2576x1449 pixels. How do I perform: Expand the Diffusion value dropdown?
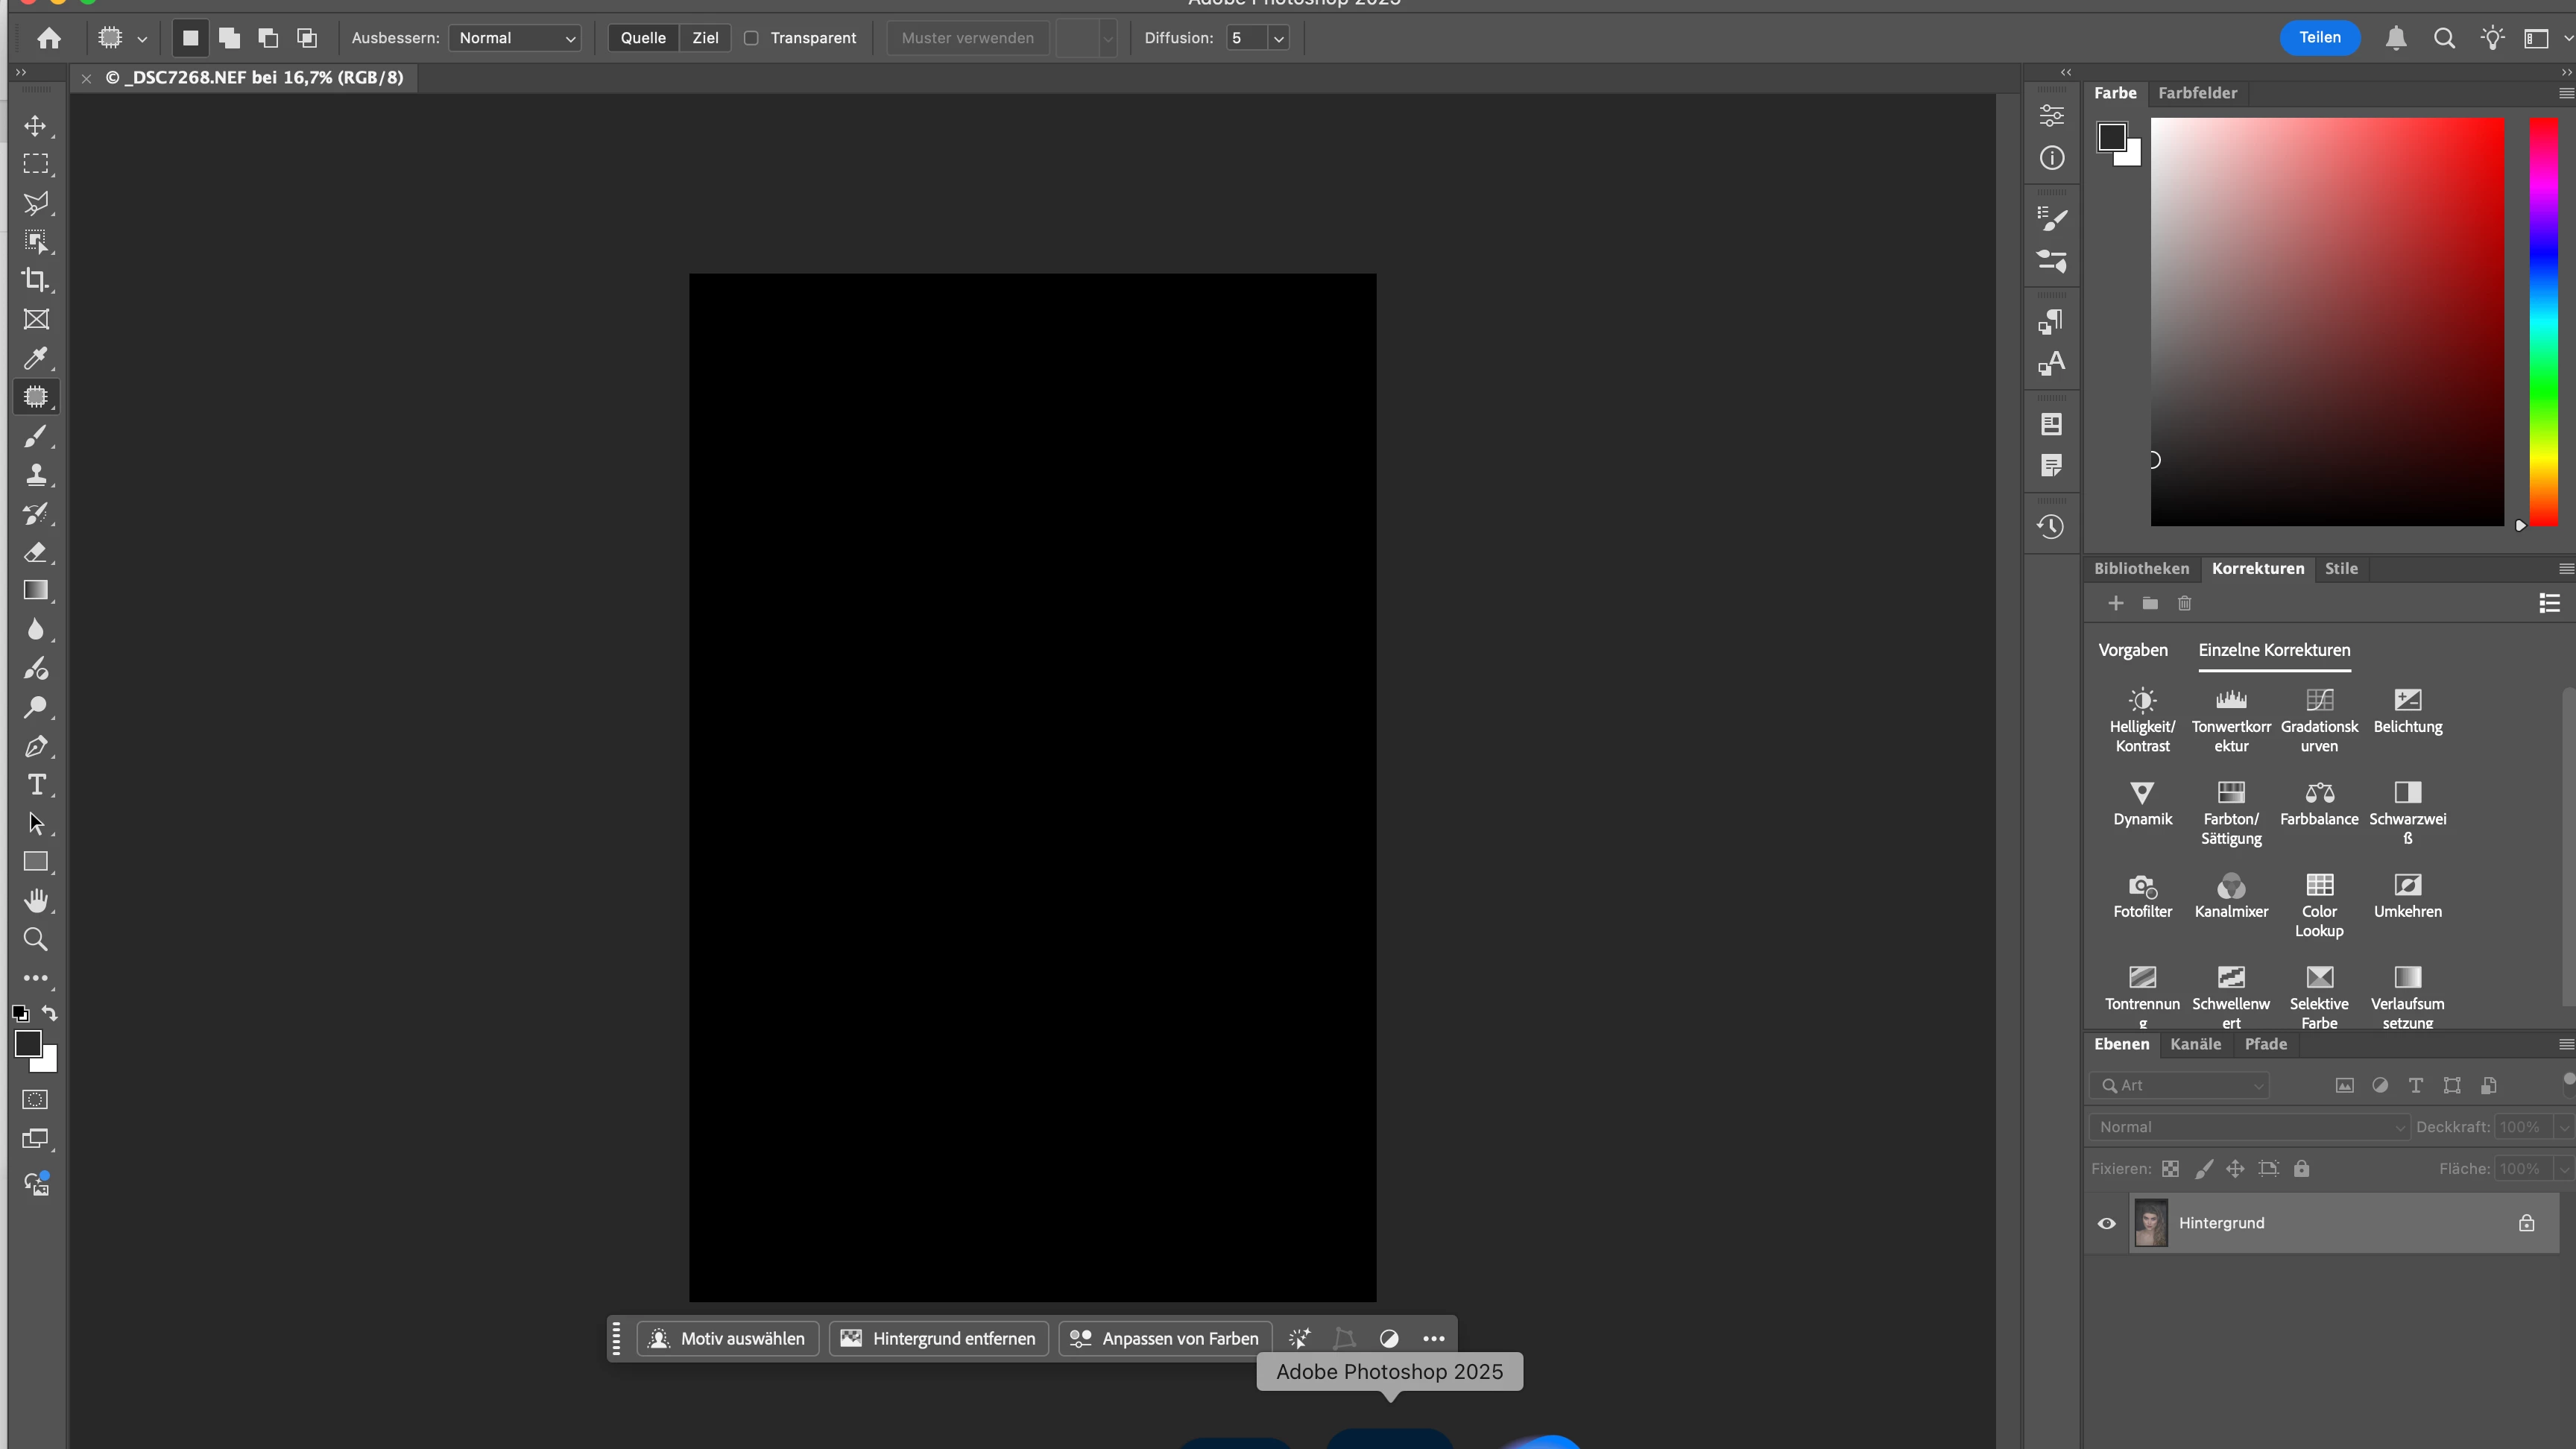coord(1278,38)
